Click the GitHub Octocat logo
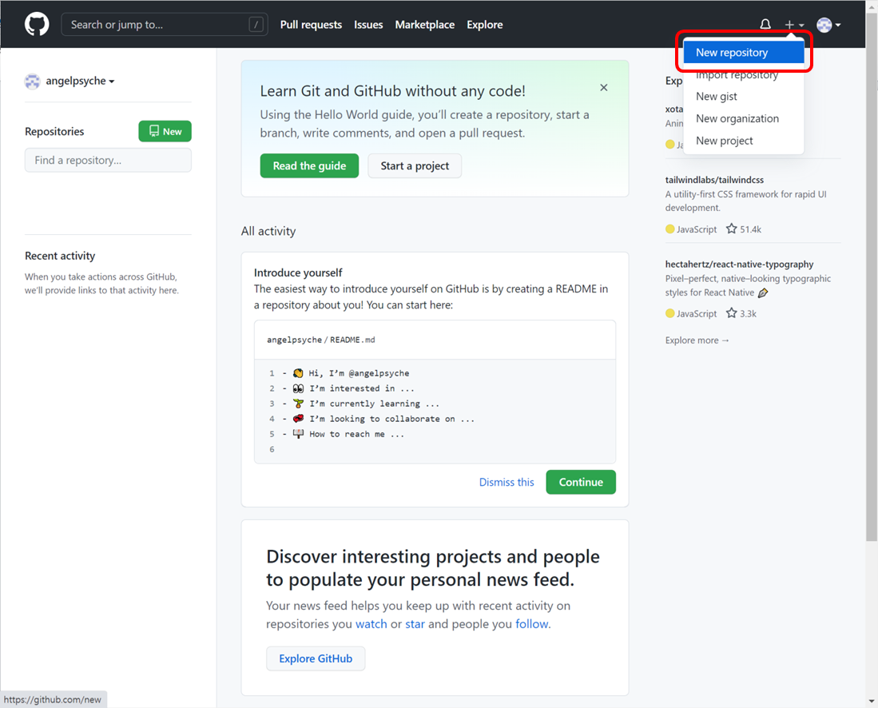 [x=37, y=25]
